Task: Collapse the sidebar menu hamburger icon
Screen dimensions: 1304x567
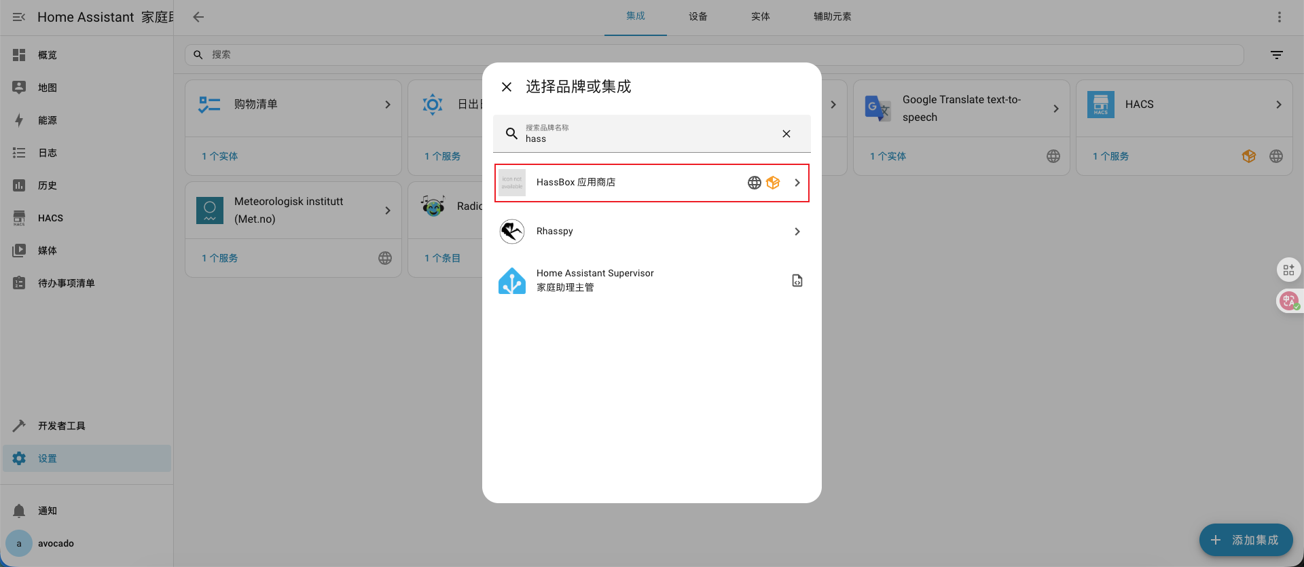Action: (x=19, y=17)
